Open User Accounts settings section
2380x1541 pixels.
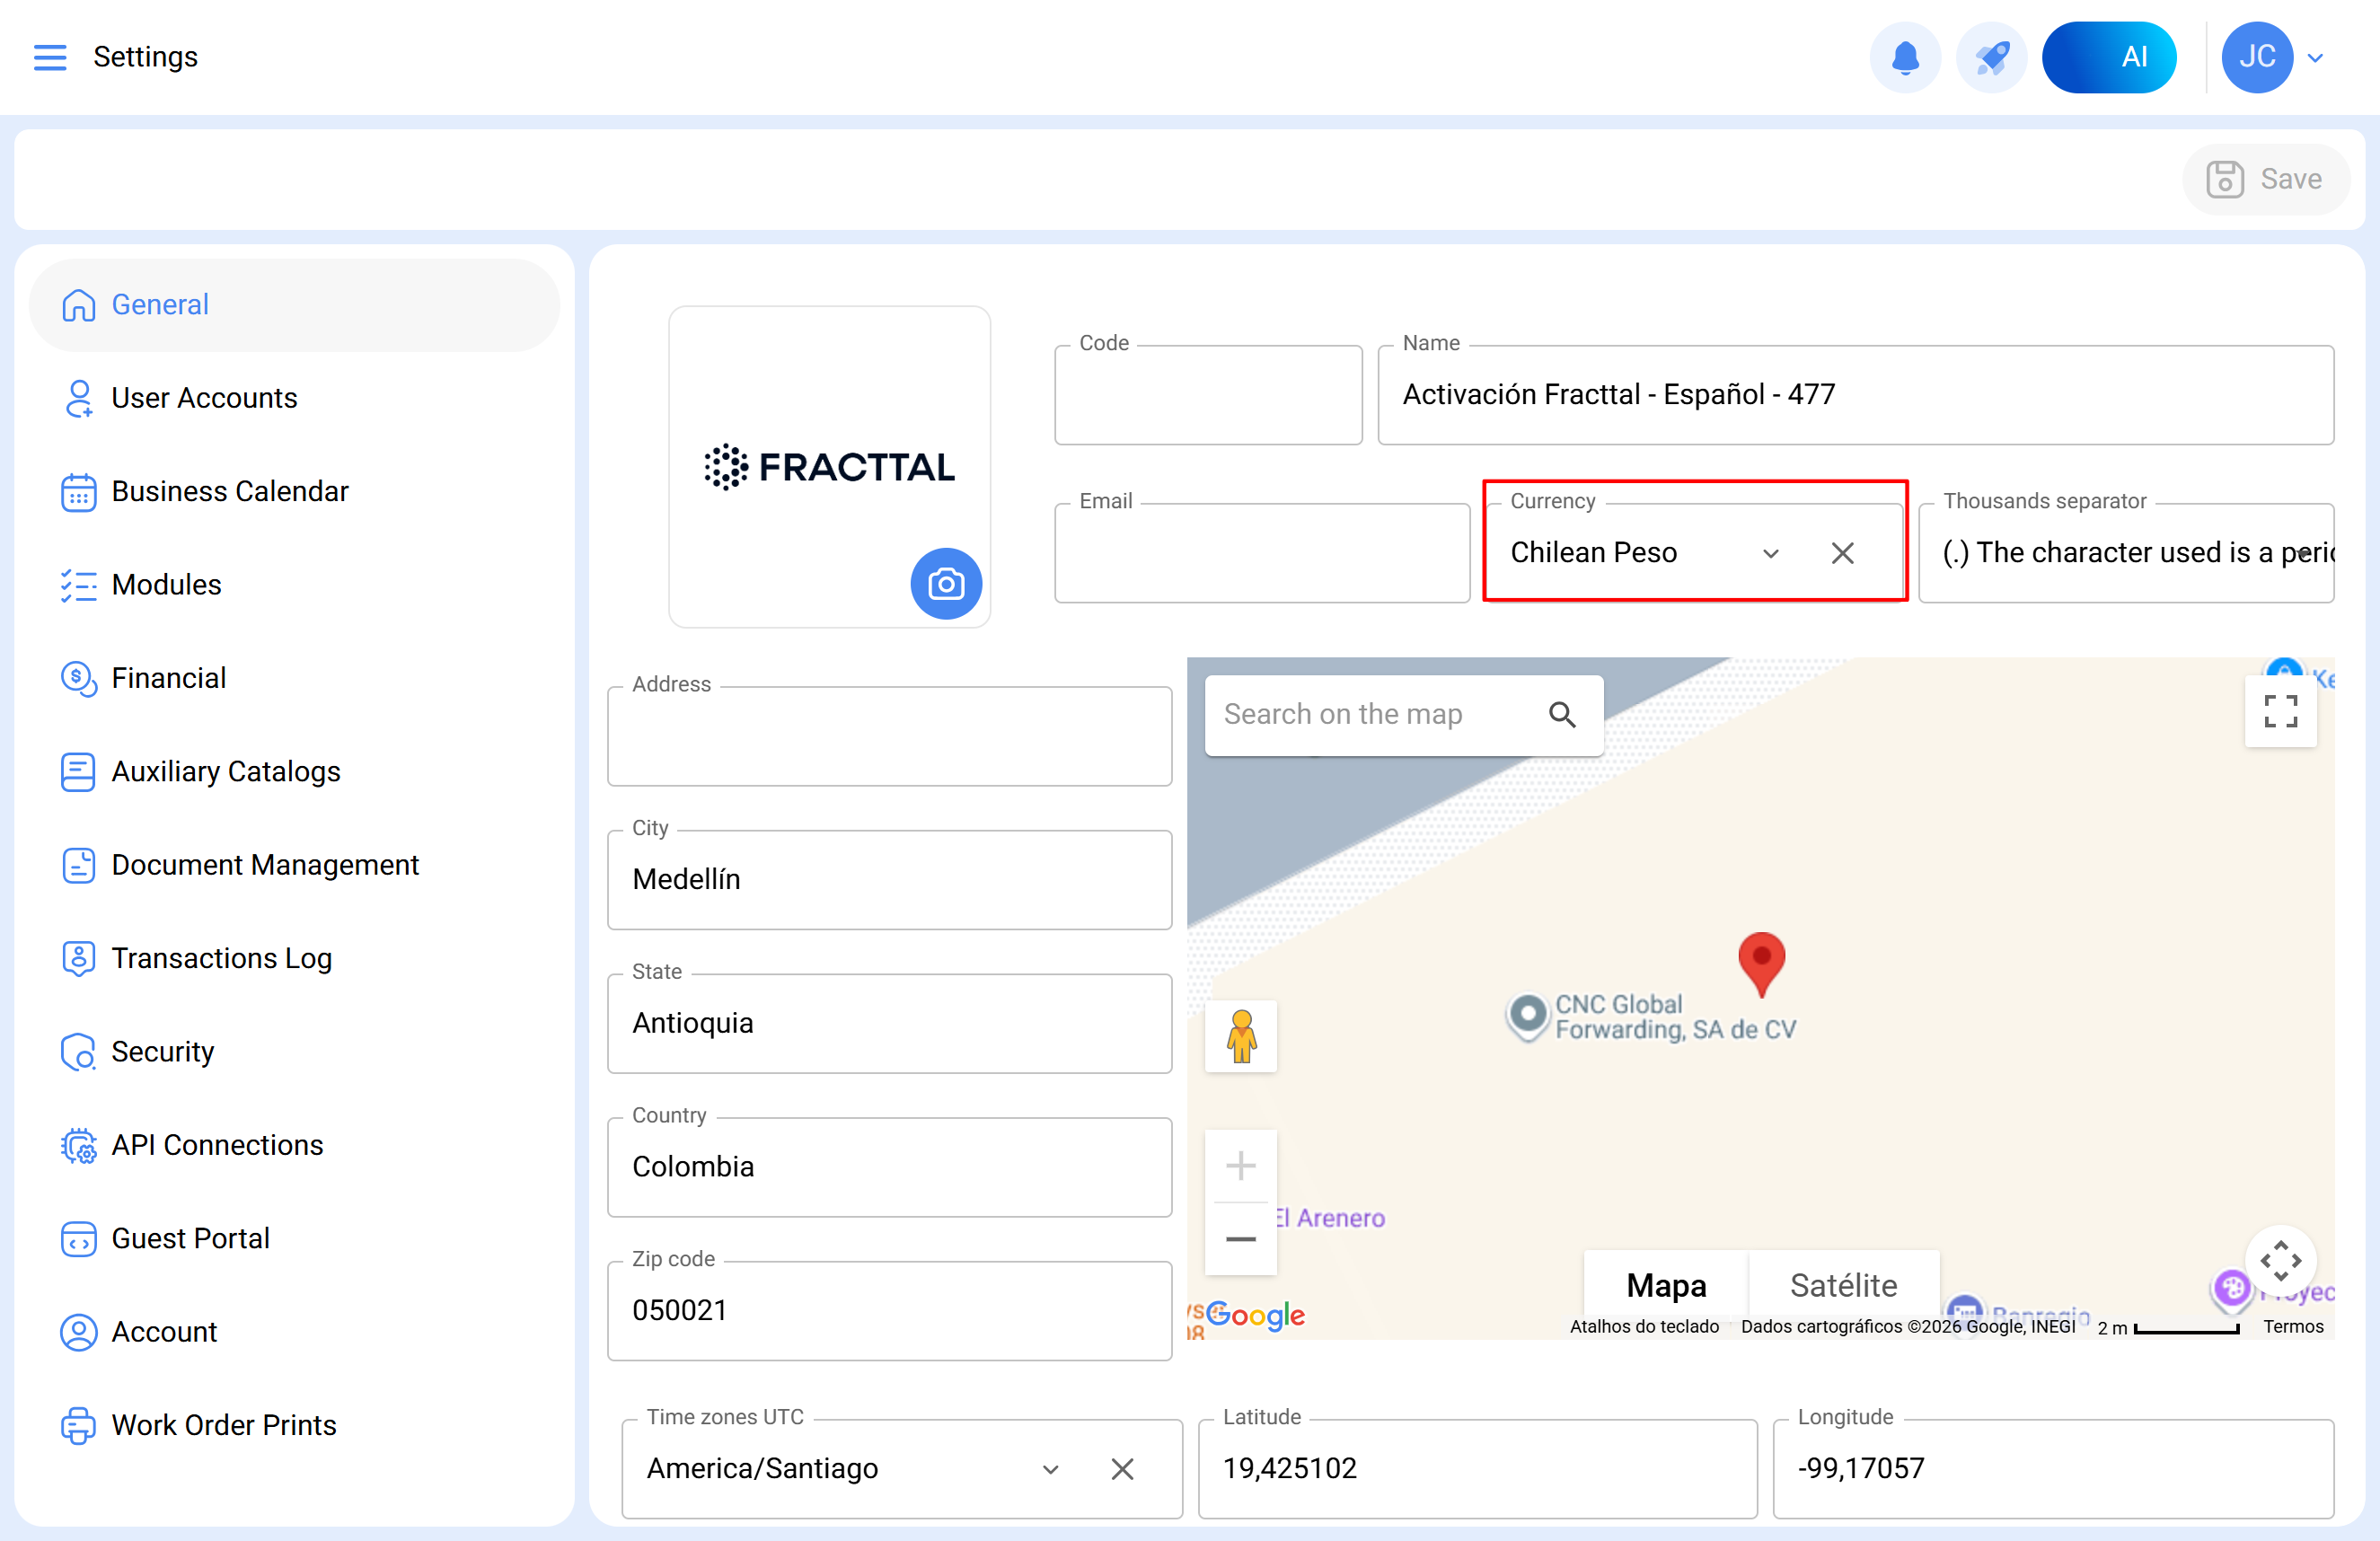pos(204,398)
